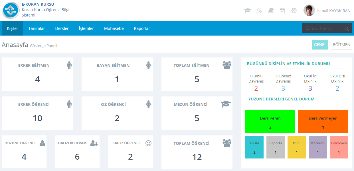354x171 pixels.
Task: Select the orange Ders Vermeyen tile
Action: (x=323, y=121)
